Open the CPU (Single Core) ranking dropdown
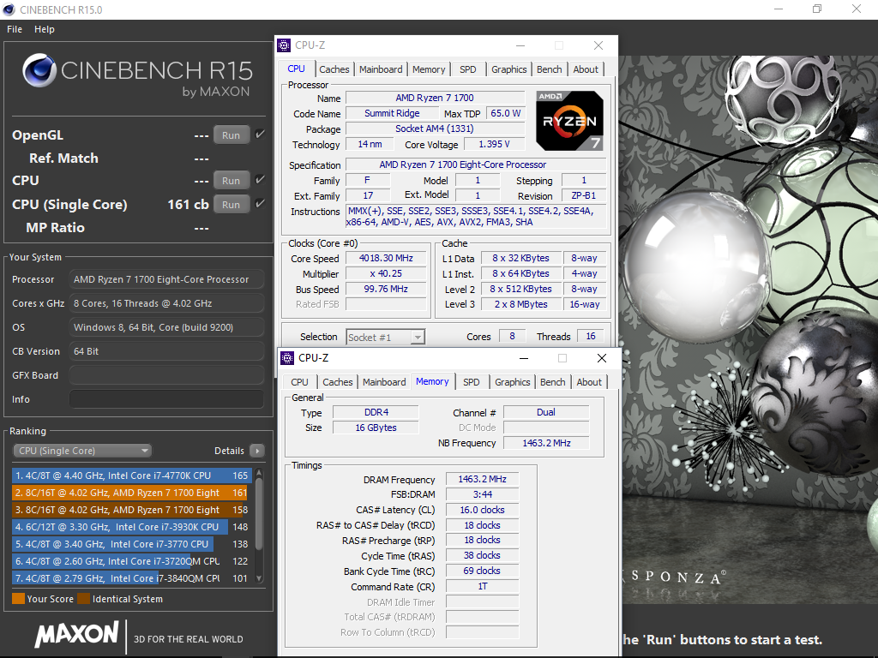This screenshot has height=658, width=878. [x=82, y=451]
